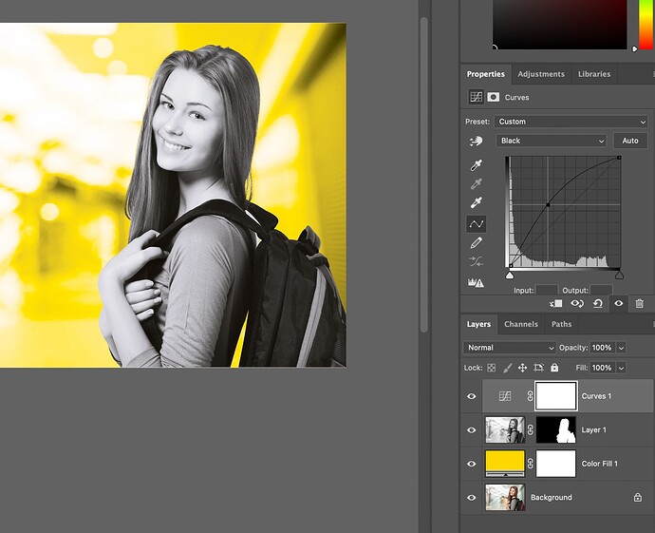The image size is (655, 533).
Task: Switch to the Layers tab
Action: (478, 324)
